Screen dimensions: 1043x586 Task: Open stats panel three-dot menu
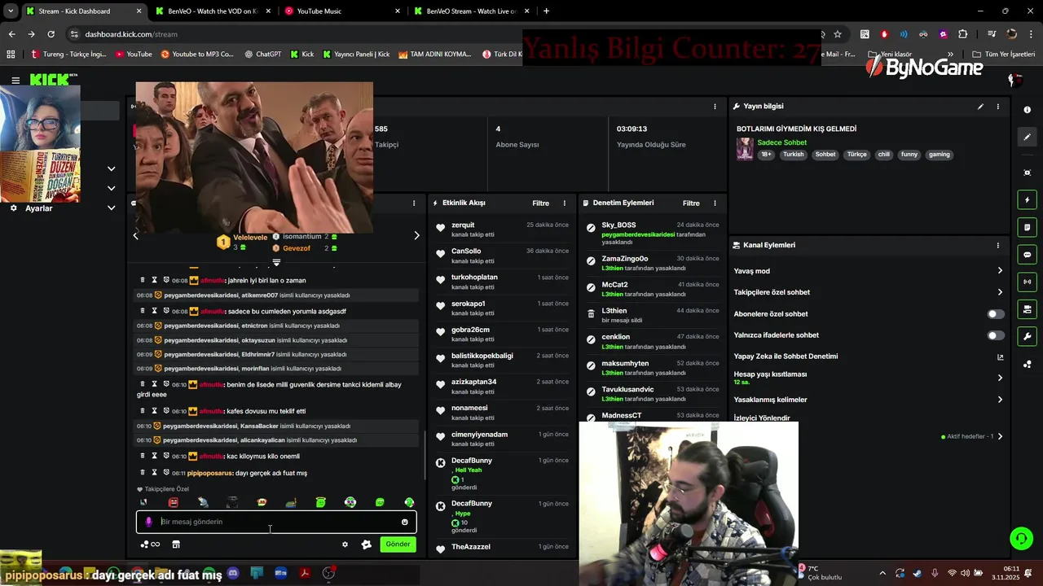click(715, 107)
